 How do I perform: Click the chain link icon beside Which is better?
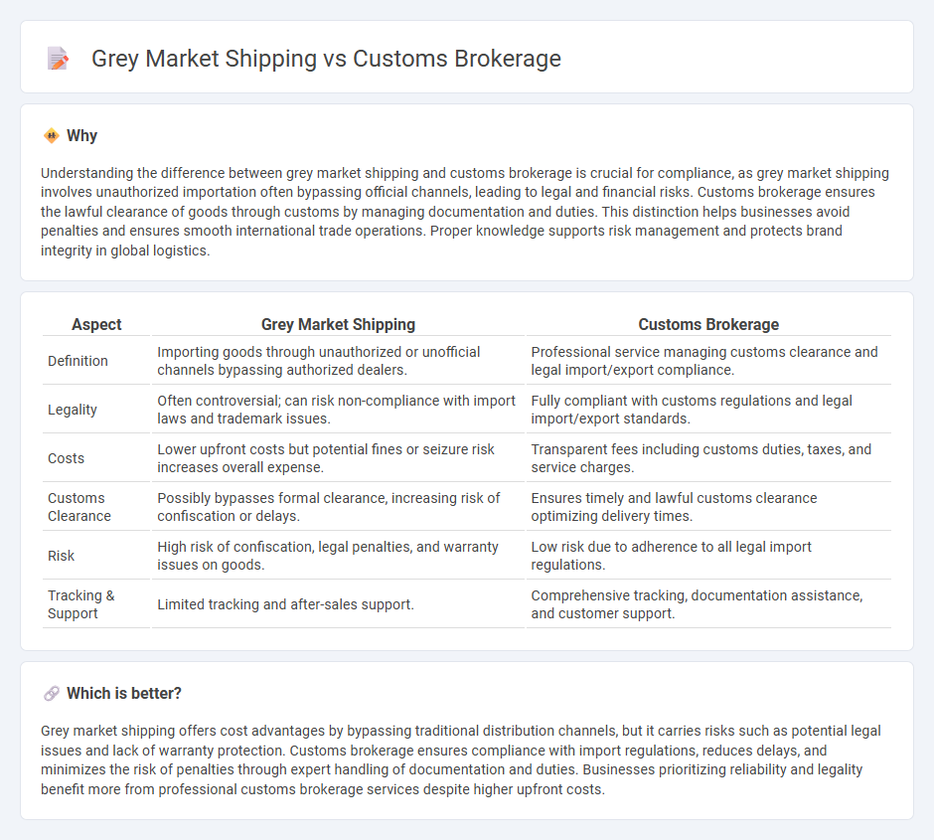tap(52, 694)
